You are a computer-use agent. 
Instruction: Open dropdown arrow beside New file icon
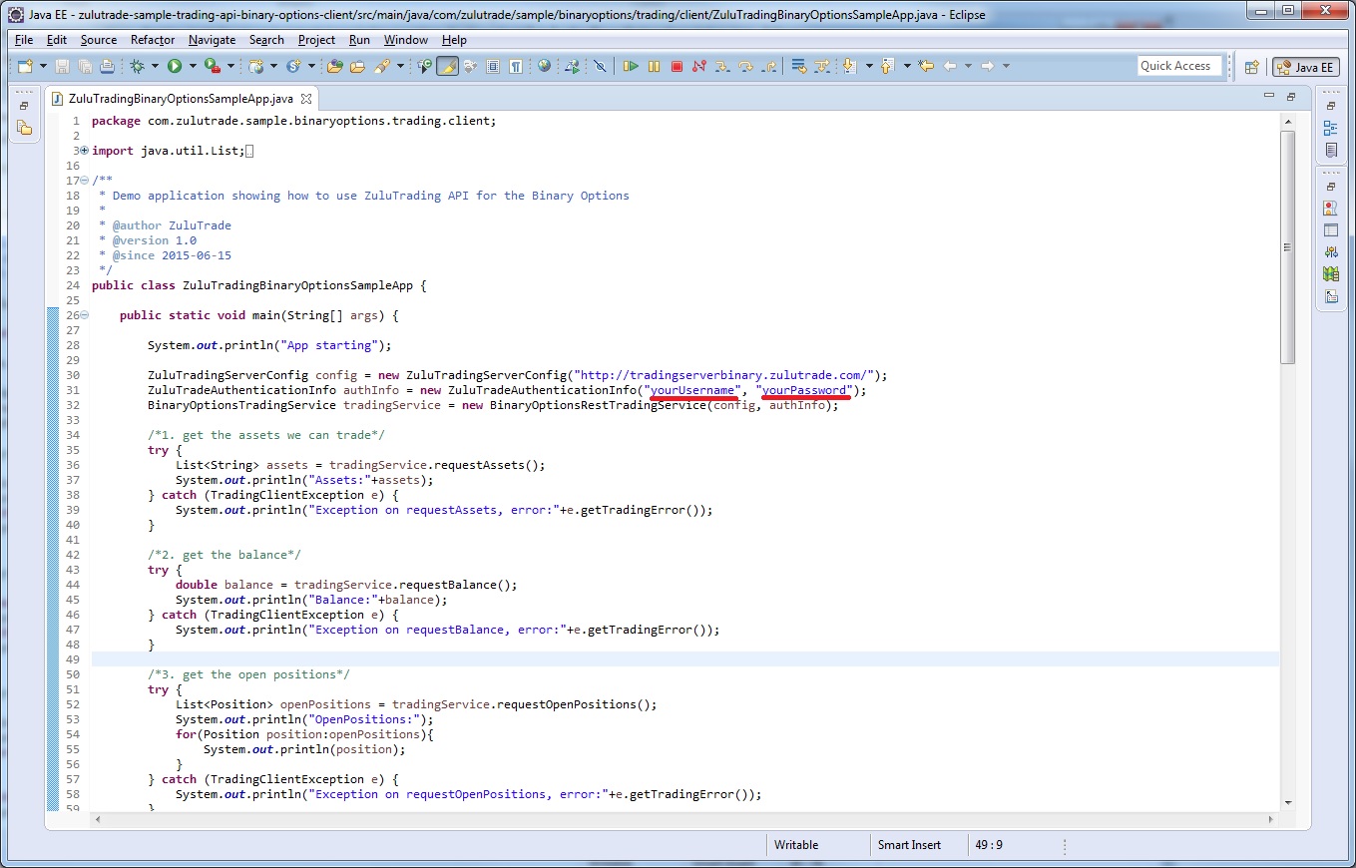(x=43, y=66)
